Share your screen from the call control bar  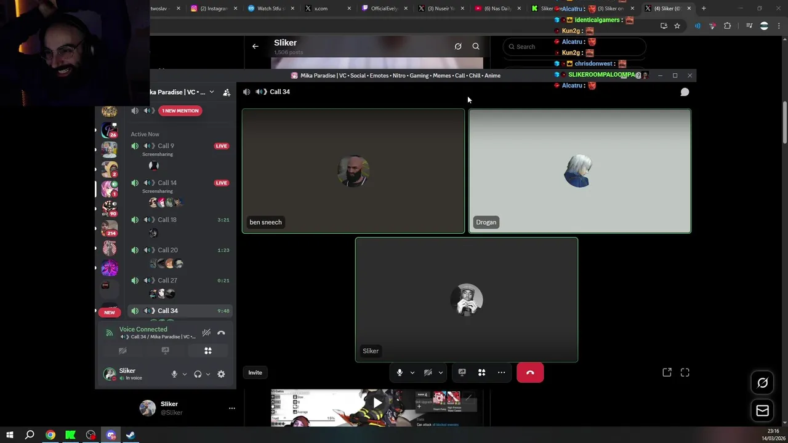462,372
